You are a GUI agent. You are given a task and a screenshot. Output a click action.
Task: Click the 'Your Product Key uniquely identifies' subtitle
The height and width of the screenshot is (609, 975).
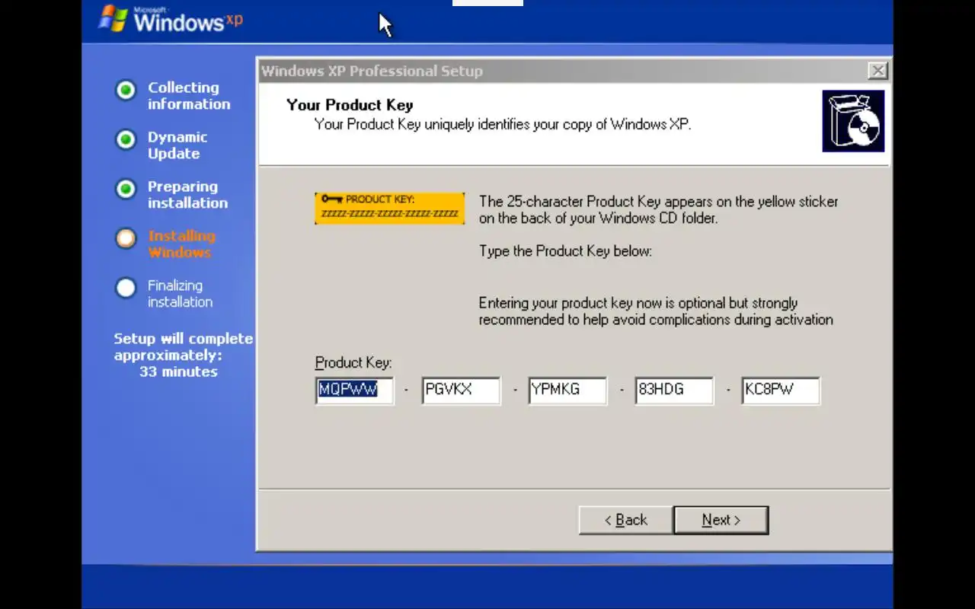click(503, 124)
